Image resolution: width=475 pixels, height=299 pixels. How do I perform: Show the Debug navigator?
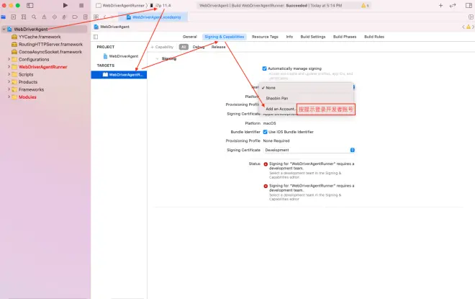pyautogui.click(x=65, y=17)
